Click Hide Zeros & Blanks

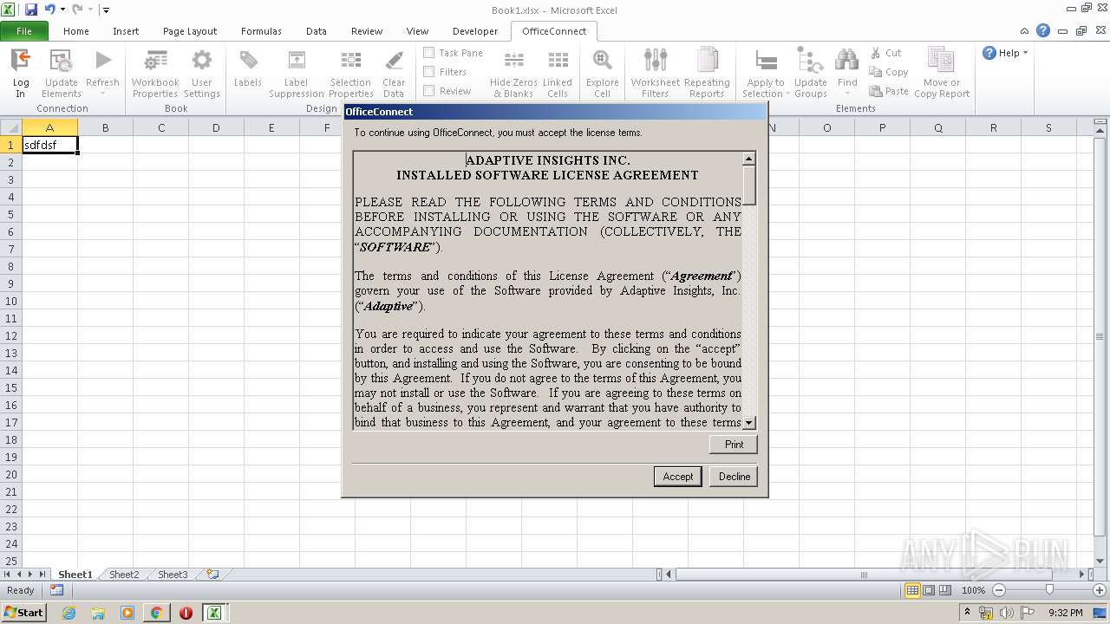(x=513, y=73)
